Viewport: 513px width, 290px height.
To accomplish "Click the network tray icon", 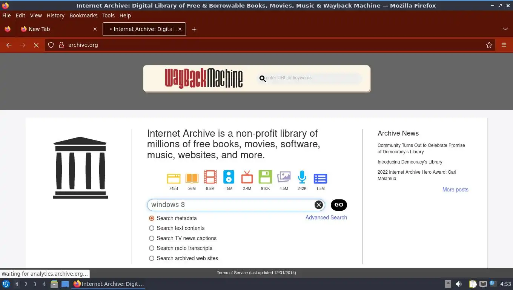I will 483,284.
